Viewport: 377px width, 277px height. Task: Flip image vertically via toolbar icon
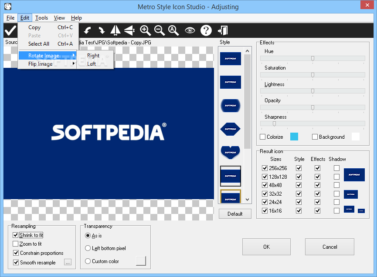(129, 30)
